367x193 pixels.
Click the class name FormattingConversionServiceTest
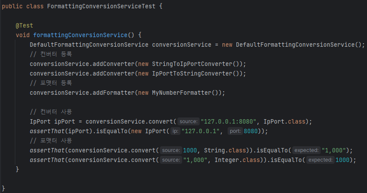pos(101,6)
